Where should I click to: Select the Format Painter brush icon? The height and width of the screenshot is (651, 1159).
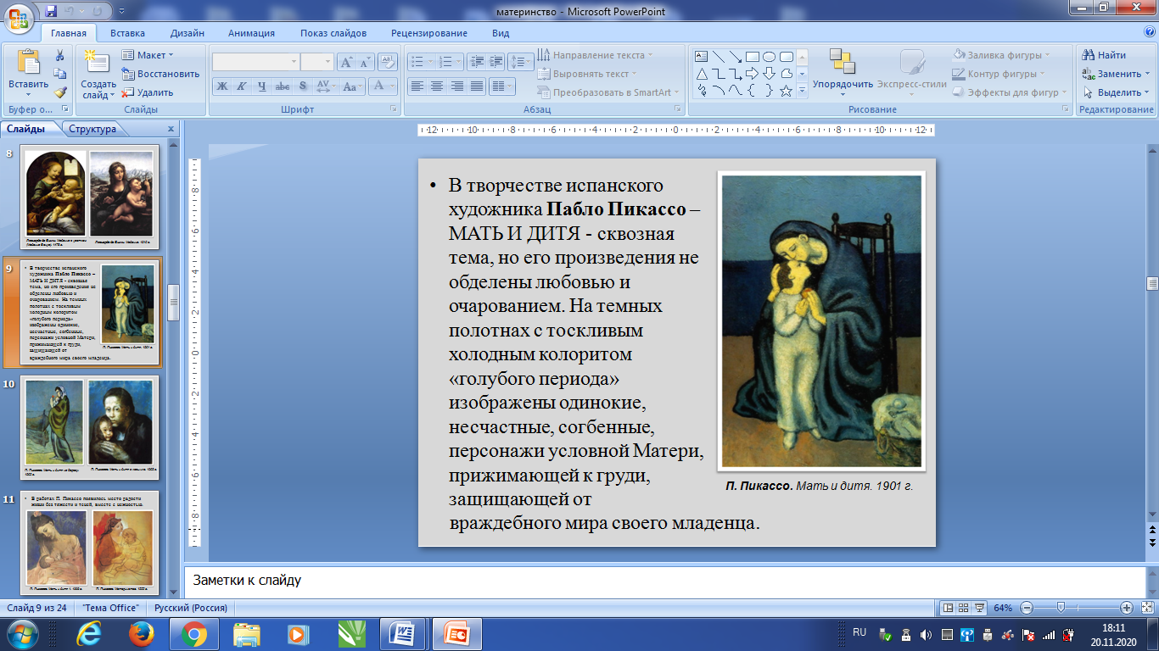tap(60, 92)
